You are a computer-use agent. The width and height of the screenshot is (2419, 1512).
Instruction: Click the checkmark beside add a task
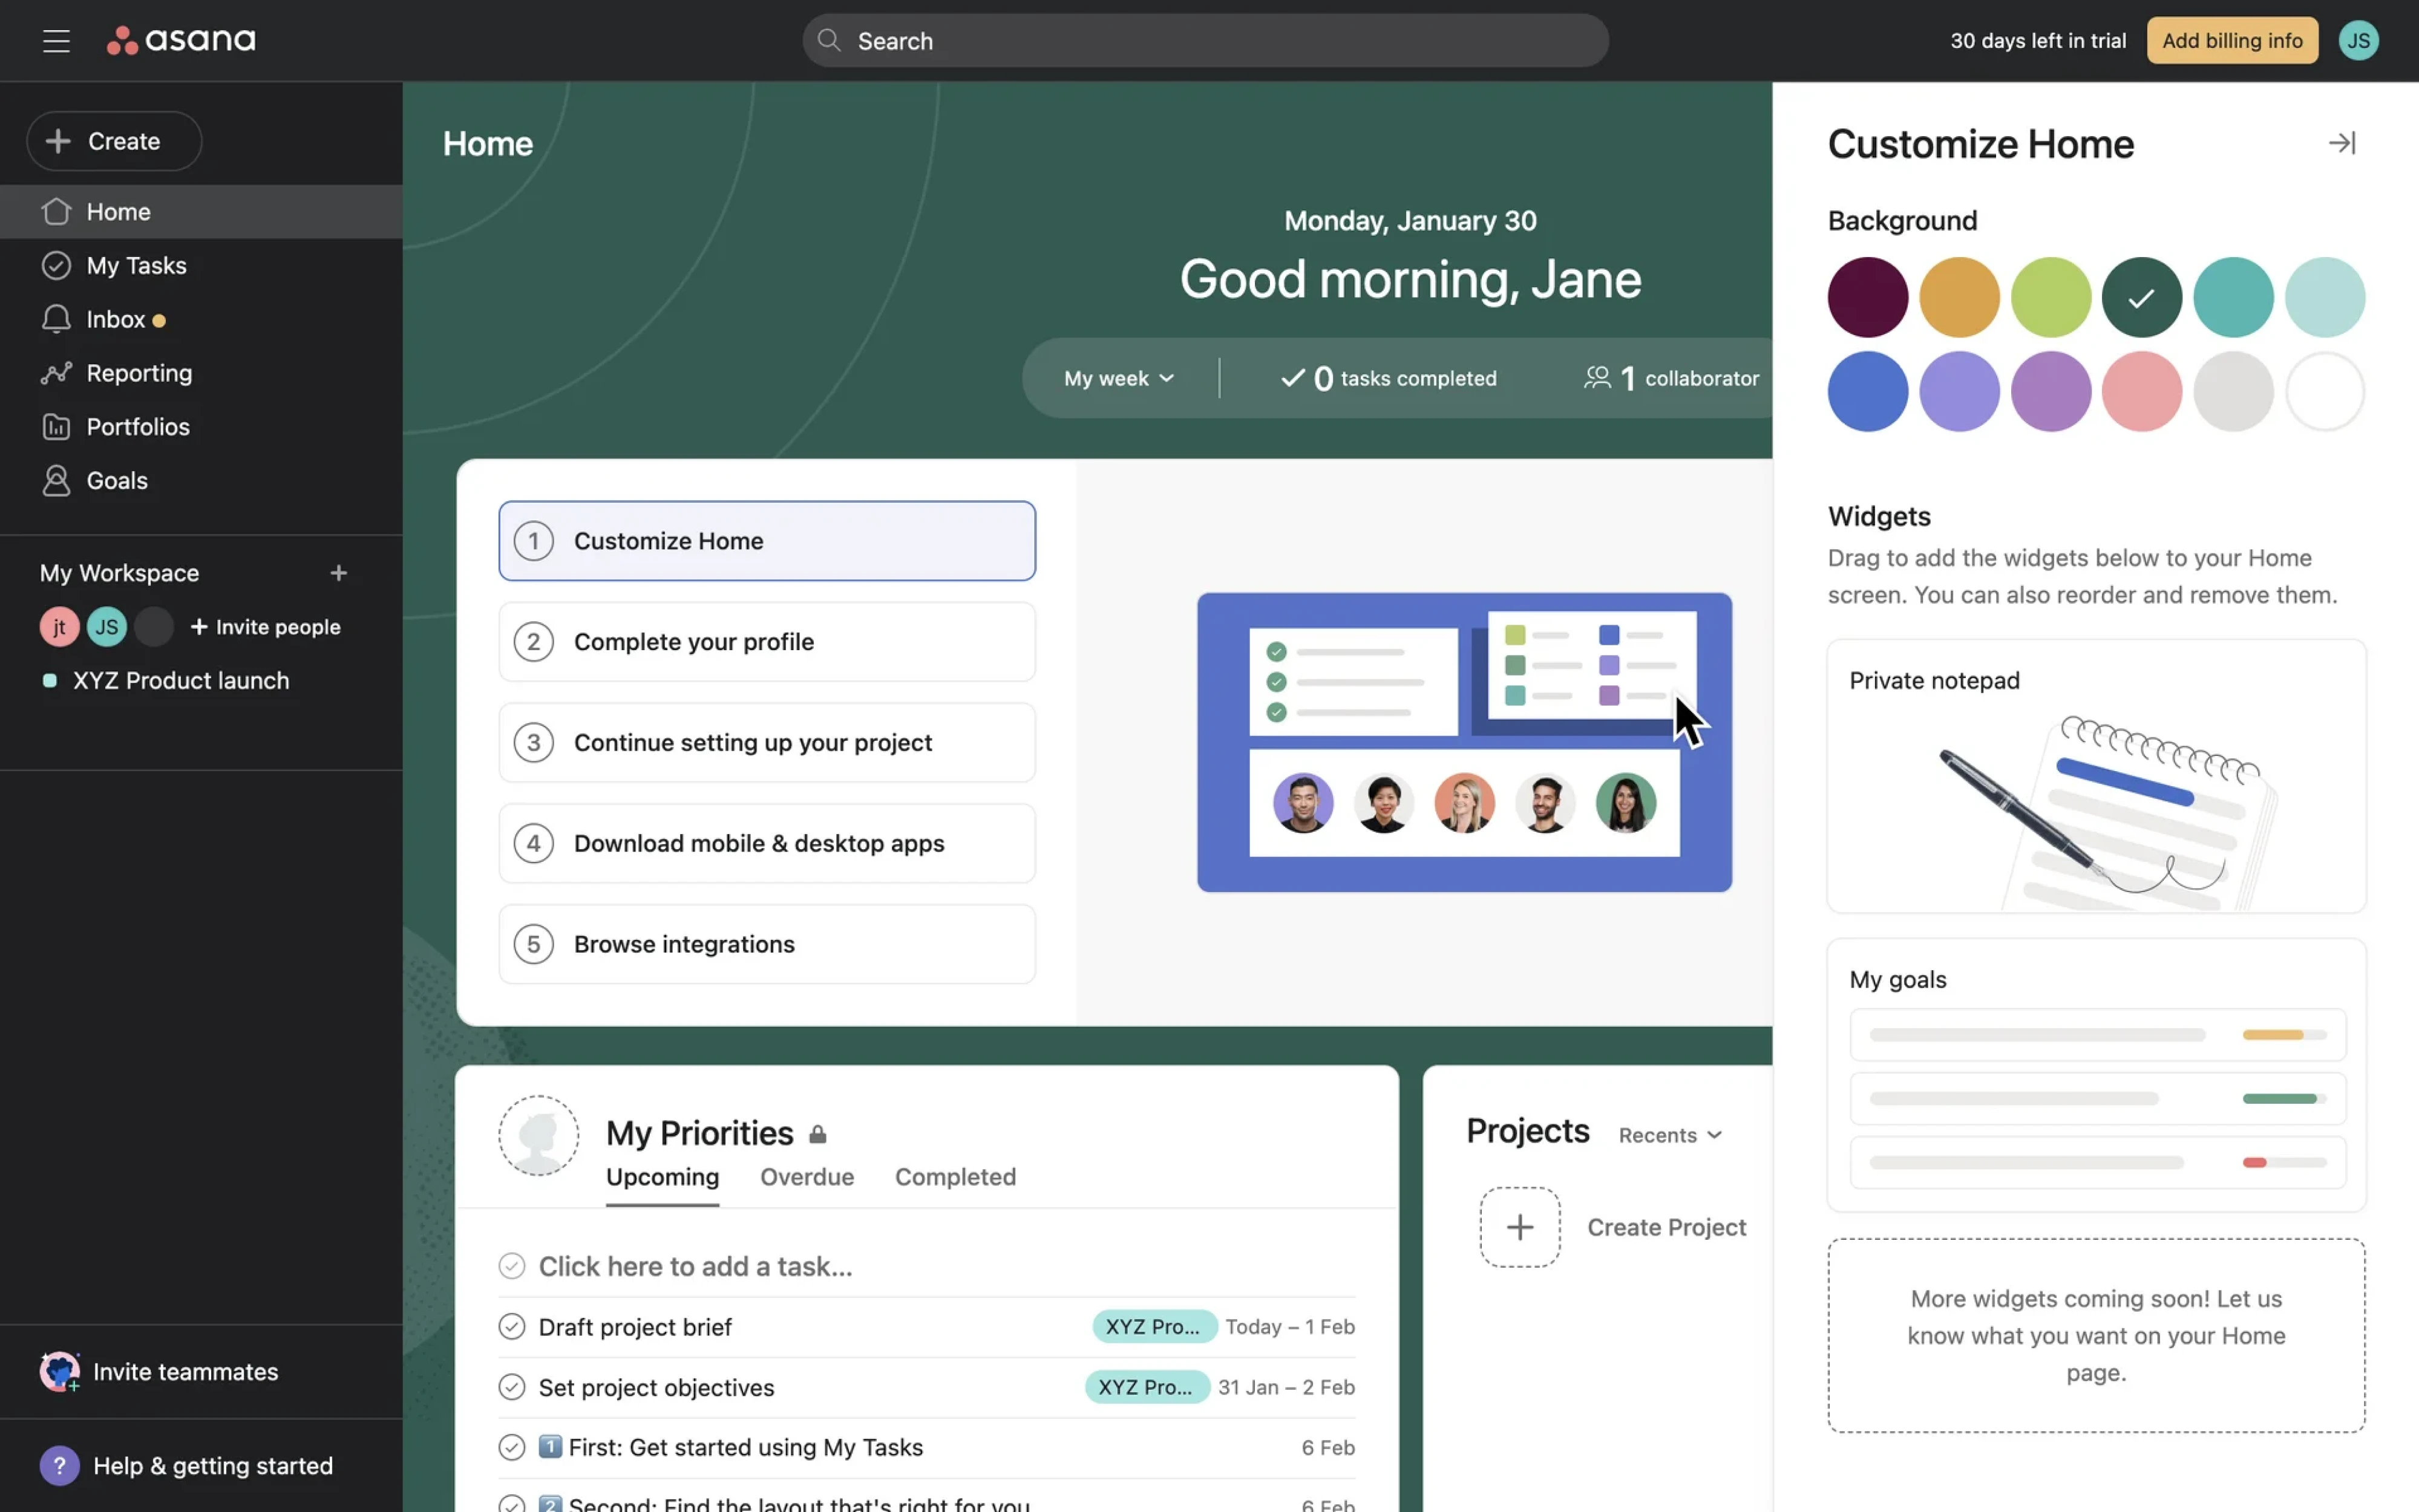(x=511, y=1266)
